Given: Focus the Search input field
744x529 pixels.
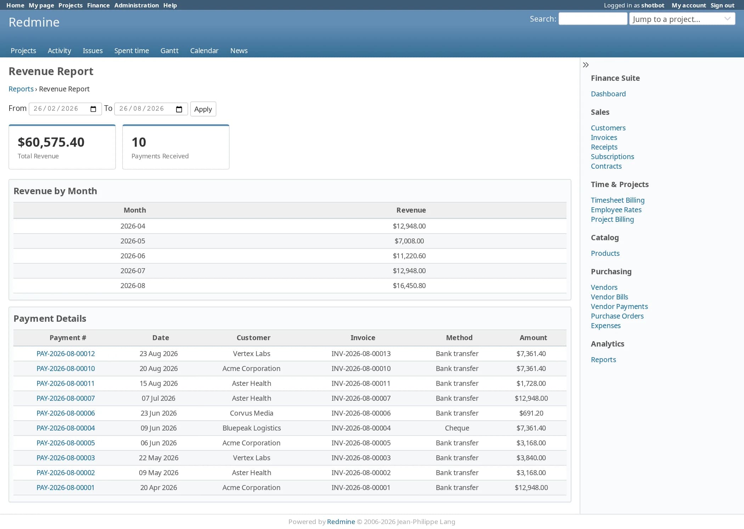Looking at the screenshot, I should pos(593,19).
